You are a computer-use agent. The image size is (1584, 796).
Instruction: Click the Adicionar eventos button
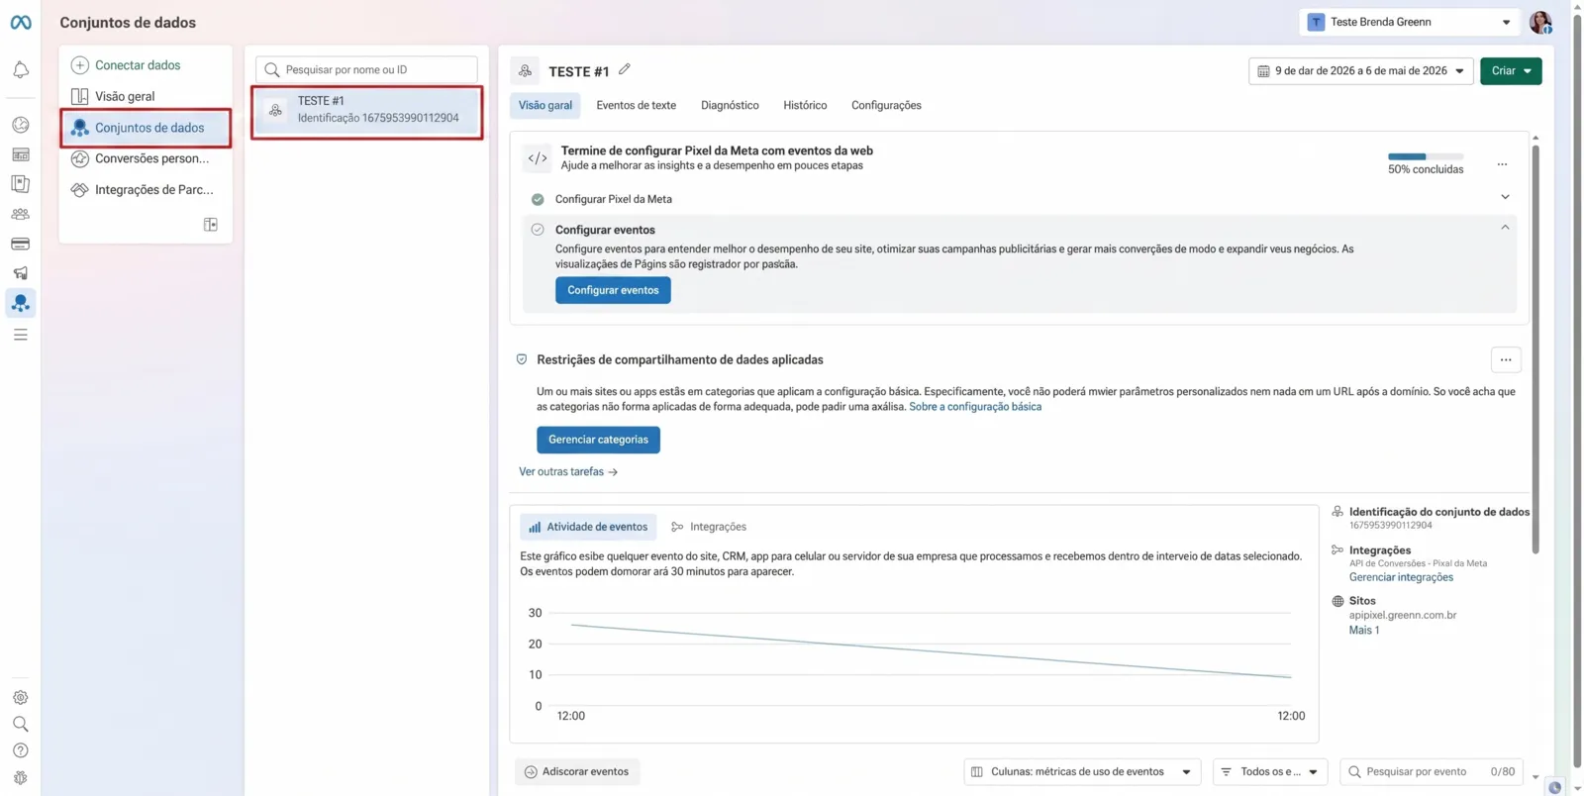(577, 772)
